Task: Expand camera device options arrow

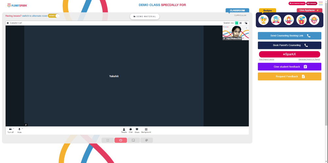Action: (x=13, y=128)
